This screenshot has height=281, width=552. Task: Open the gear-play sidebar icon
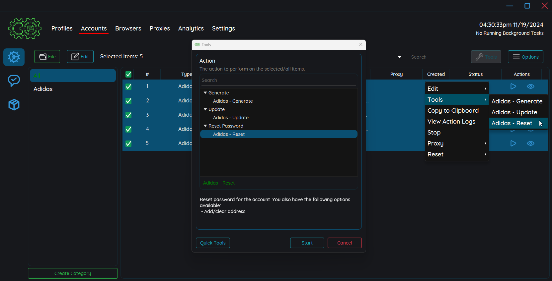pyautogui.click(x=14, y=57)
